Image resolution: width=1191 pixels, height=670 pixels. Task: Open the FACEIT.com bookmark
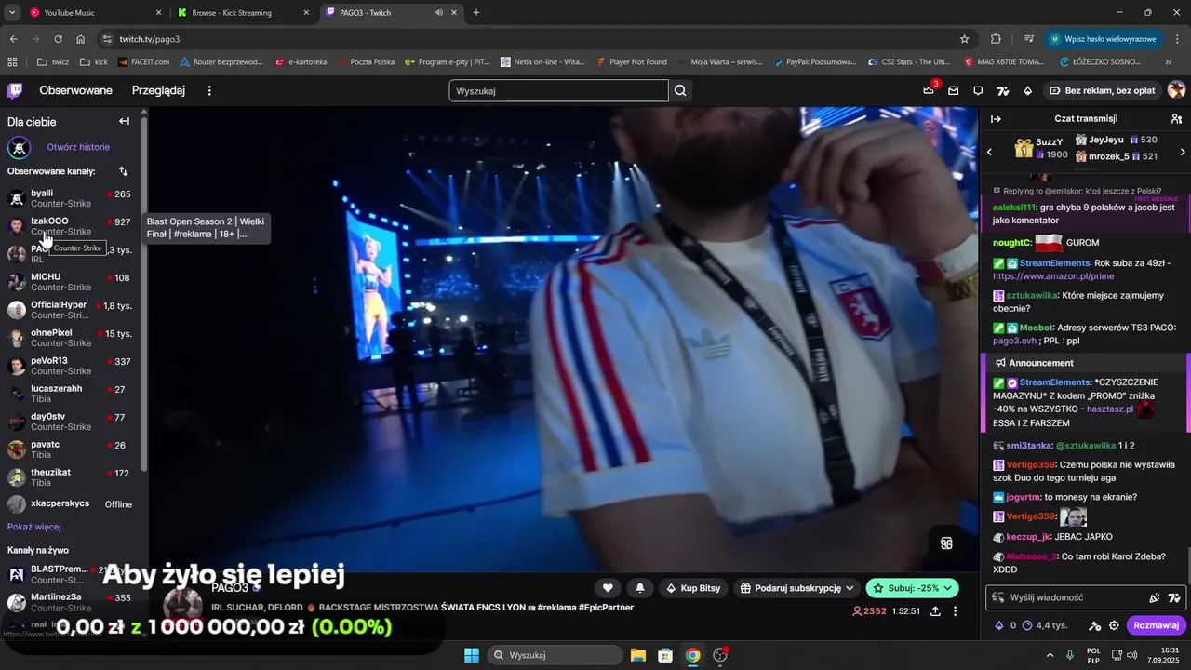point(143,62)
